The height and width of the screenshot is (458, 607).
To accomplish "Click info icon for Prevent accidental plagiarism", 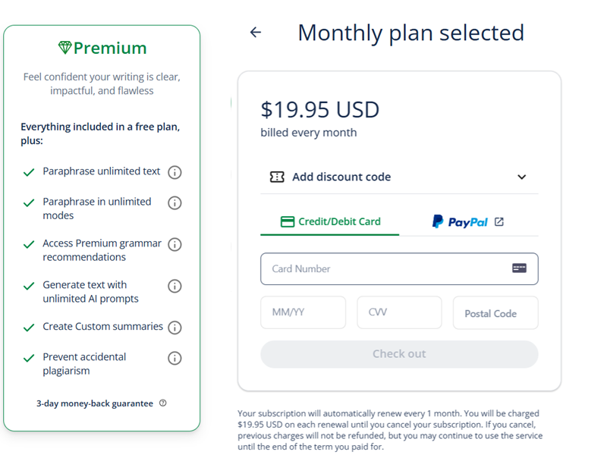I will [x=175, y=358].
